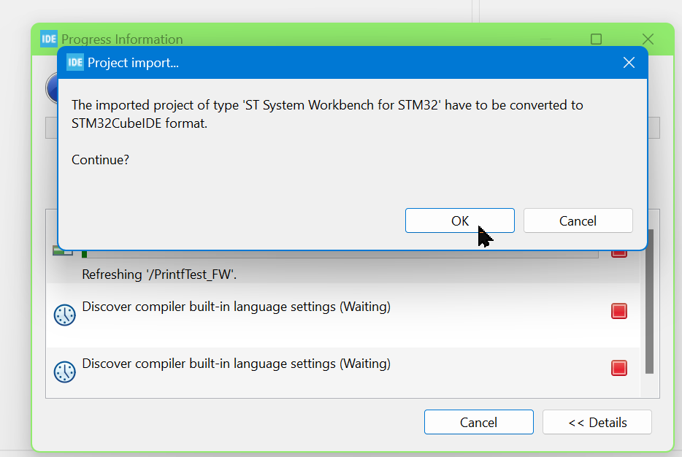Confirm conversion by pressing OK
Viewport: 682px width, 457px height.
(459, 220)
